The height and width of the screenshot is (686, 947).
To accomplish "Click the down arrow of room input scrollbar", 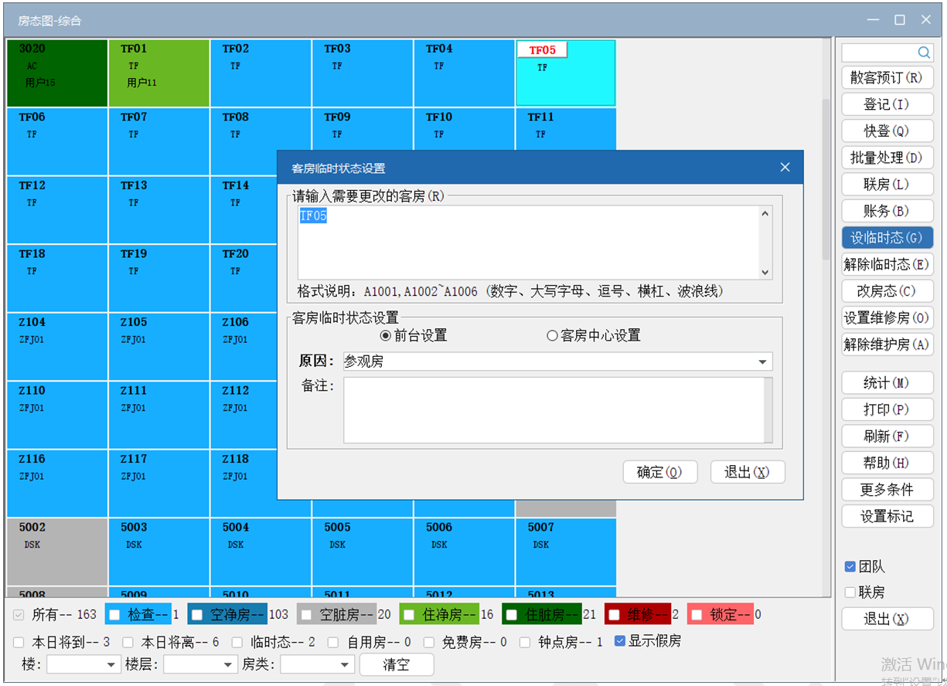I will [x=765, y=272].
